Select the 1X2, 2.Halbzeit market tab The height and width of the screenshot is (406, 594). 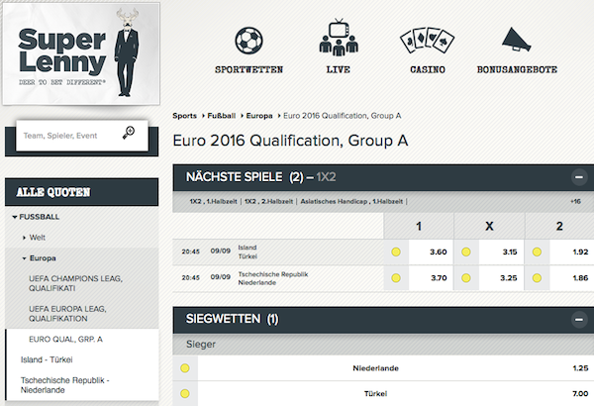pyautogui.click(x=268, y=202)
